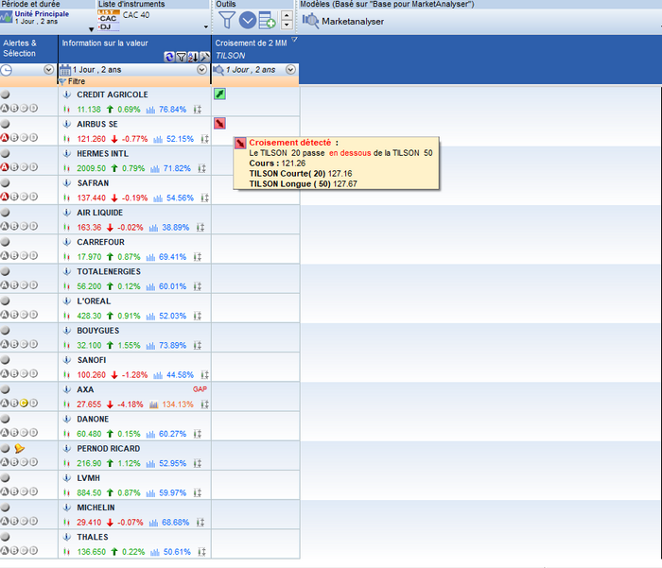Screen dimensions: 662x568
Task: Open the info icon for MICHELIN
Action: 67,508
